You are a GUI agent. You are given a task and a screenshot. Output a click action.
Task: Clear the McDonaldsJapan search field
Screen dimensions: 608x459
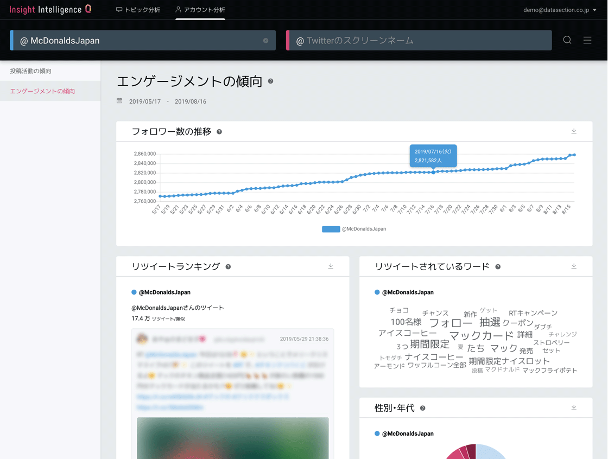pos(265,40)
